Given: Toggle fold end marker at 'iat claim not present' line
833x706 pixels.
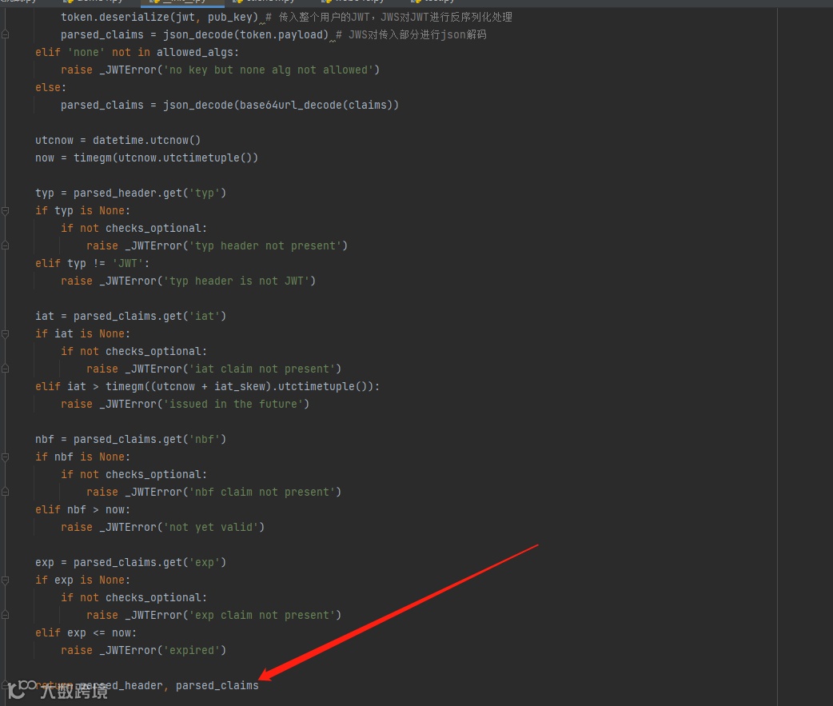Looking at the screenshot, I should [x=6, y=369].
